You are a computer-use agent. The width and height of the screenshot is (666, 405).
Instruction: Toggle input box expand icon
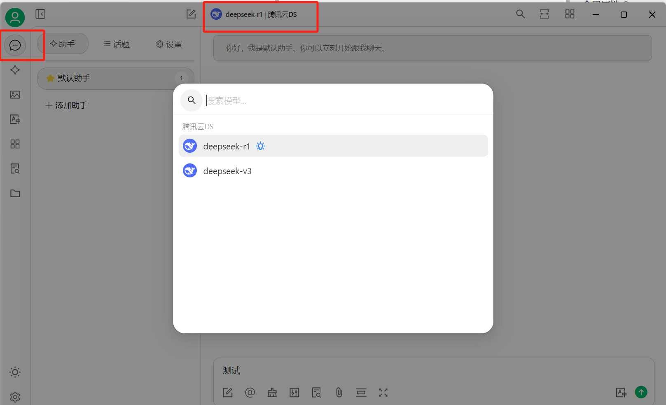(x=383, y=393)
